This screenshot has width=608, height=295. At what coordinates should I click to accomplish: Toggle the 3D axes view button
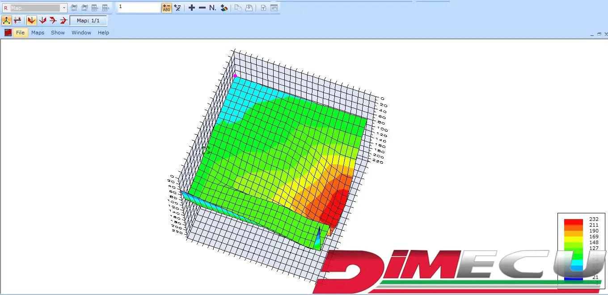[x=7, y=20]
